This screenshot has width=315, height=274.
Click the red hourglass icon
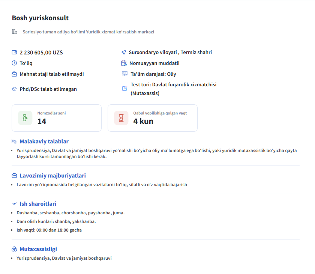click(x=121, y=118)
